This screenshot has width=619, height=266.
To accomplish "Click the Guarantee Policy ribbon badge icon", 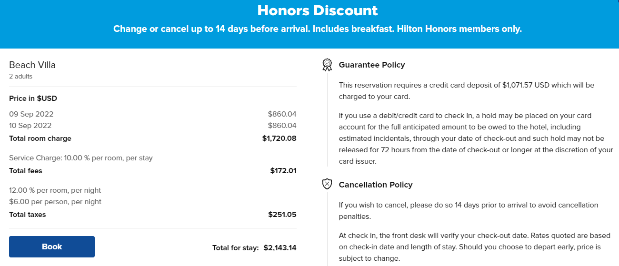I will (x=327, y=65).
